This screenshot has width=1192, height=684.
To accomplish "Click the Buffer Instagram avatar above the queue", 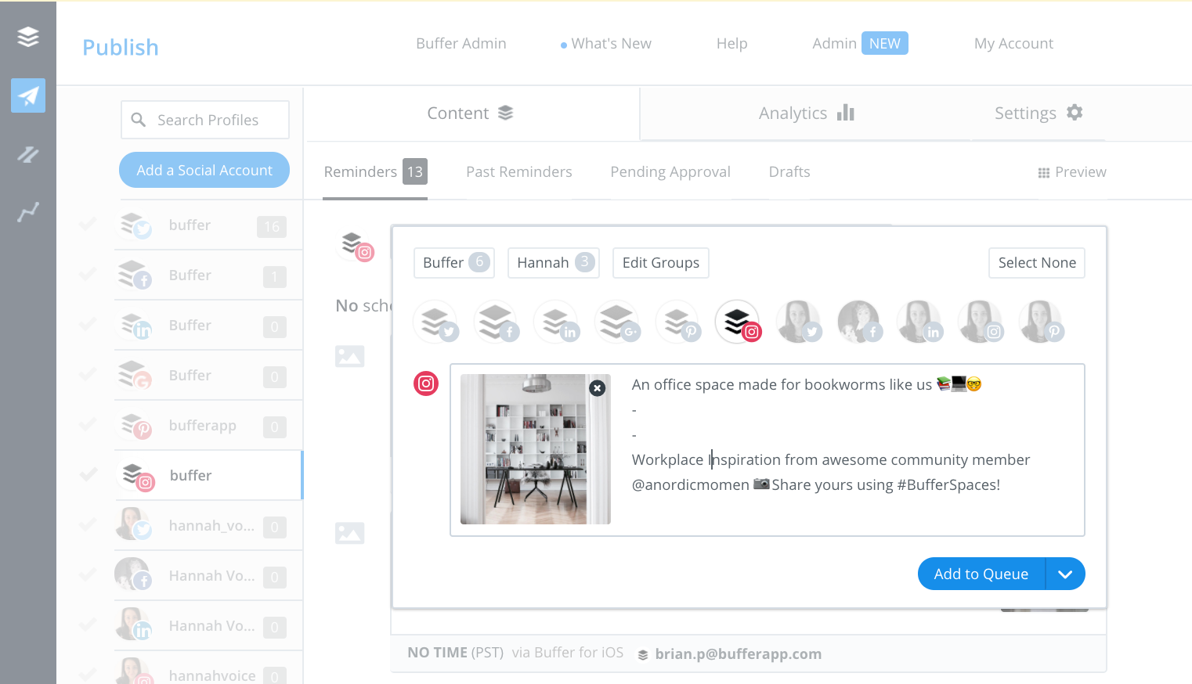I will [x=357, y=246].
